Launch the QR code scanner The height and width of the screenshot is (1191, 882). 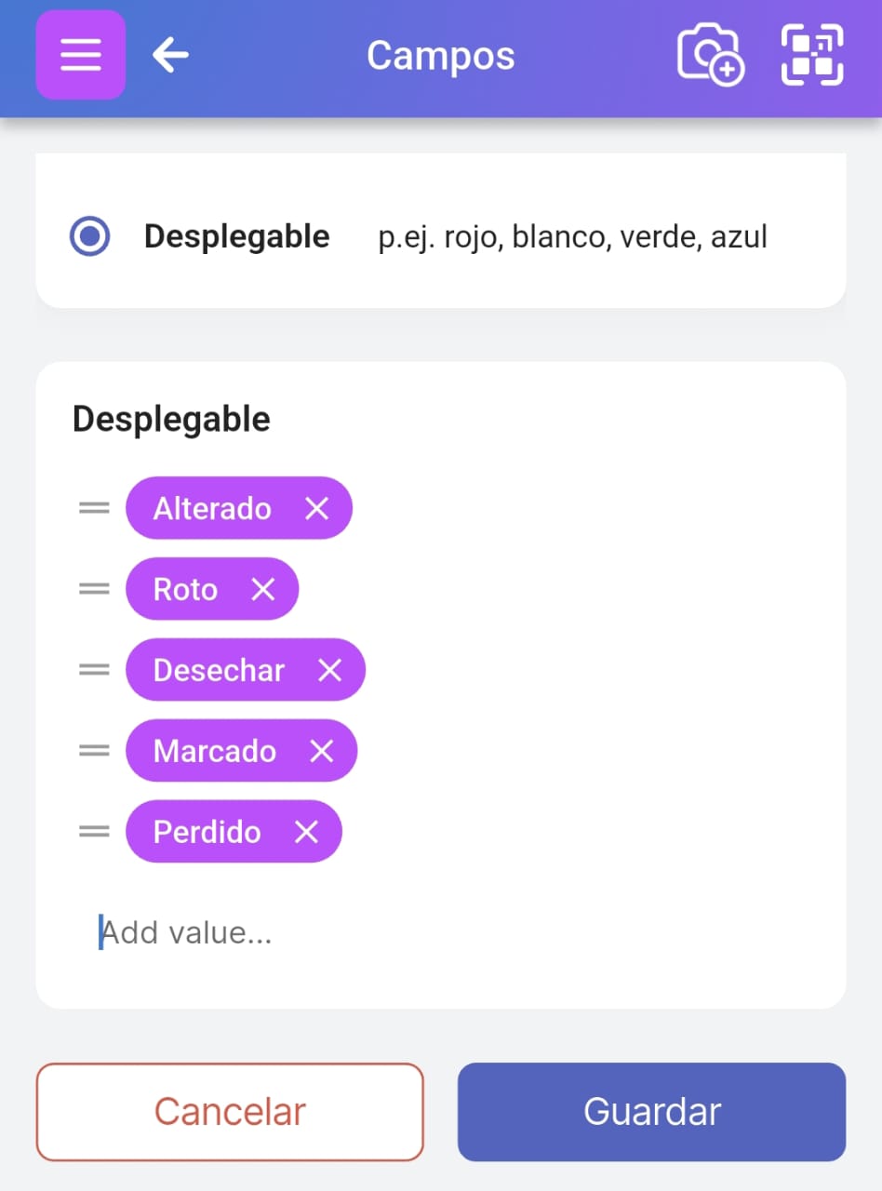[x=811, y=55]
